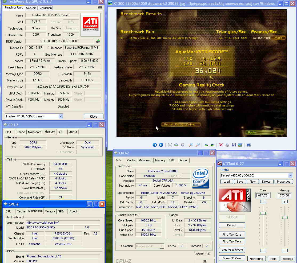Click Default clocks button in ATITool
Screen dimensions: 297x263
[232, 225]
